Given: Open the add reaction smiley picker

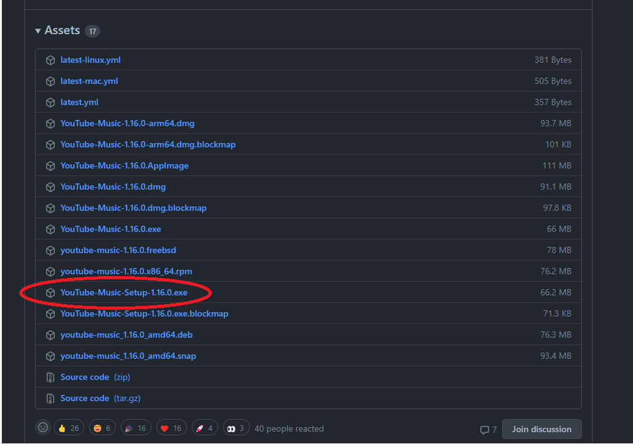Looking at the screenshot, I should (43, 427).
